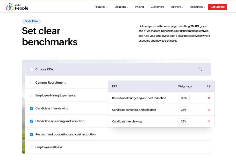Expand the Resources dropdown menu
Image resolution: width=236 pixels, height=160 pixels.
(198, 7)
